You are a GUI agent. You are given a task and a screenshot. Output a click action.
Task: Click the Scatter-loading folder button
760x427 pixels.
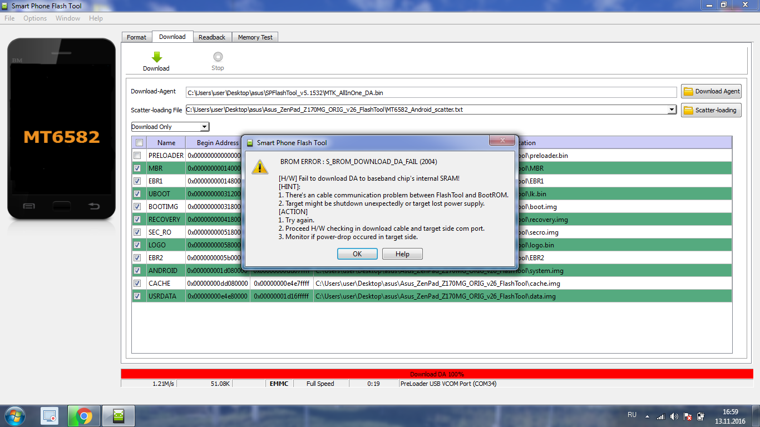(711, 110)
